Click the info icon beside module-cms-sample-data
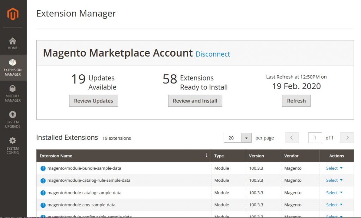The image size is (361, 218). [43, 205]
